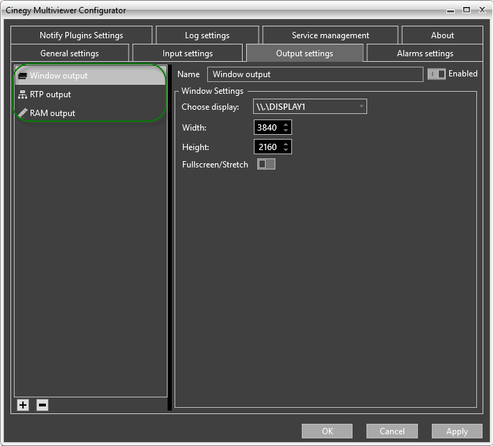
Task: Open the Log settings tab
Action: (207, 35)
